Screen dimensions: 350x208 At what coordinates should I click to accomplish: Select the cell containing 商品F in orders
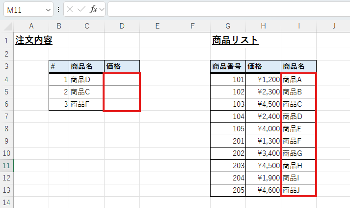pos(86,104)
